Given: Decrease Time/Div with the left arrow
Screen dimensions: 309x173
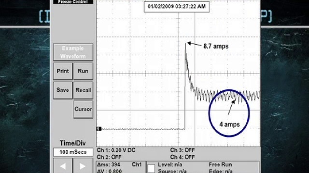Looking at the screenshot, I should pyautogui.click(x=63, y=166).
